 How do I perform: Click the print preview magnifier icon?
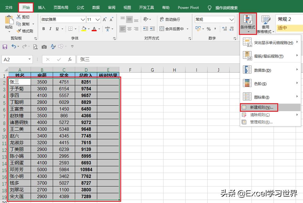35,47
